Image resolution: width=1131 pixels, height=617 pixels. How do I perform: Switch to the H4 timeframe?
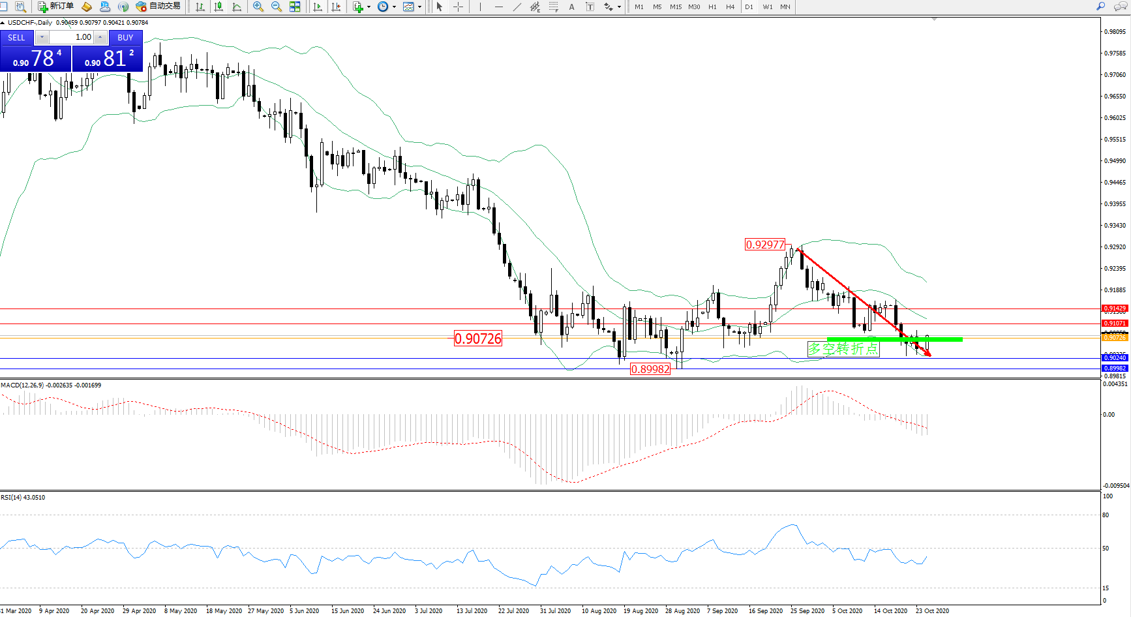[730, 7]
